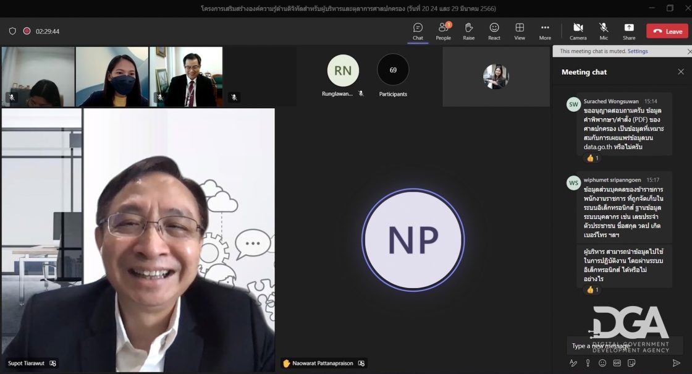Image resolution: width=692 pixels, height=374 pixels.
Task: Select the profile photo participant tile
Action: 496,77
